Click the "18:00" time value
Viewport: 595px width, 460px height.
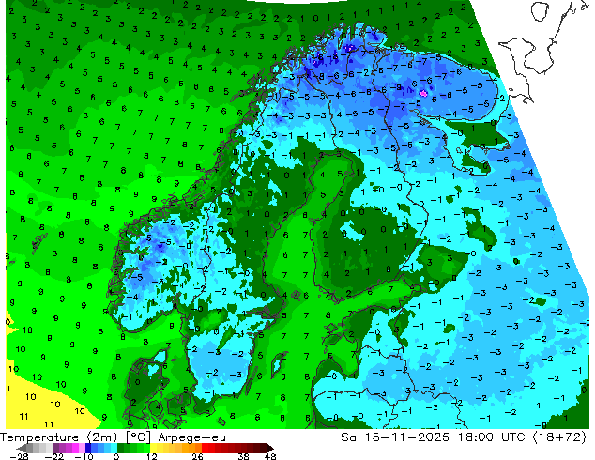(x=476, y=437)
